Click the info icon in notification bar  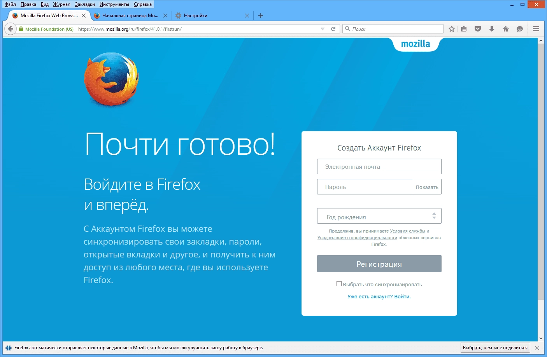click(x=9, y=348)
